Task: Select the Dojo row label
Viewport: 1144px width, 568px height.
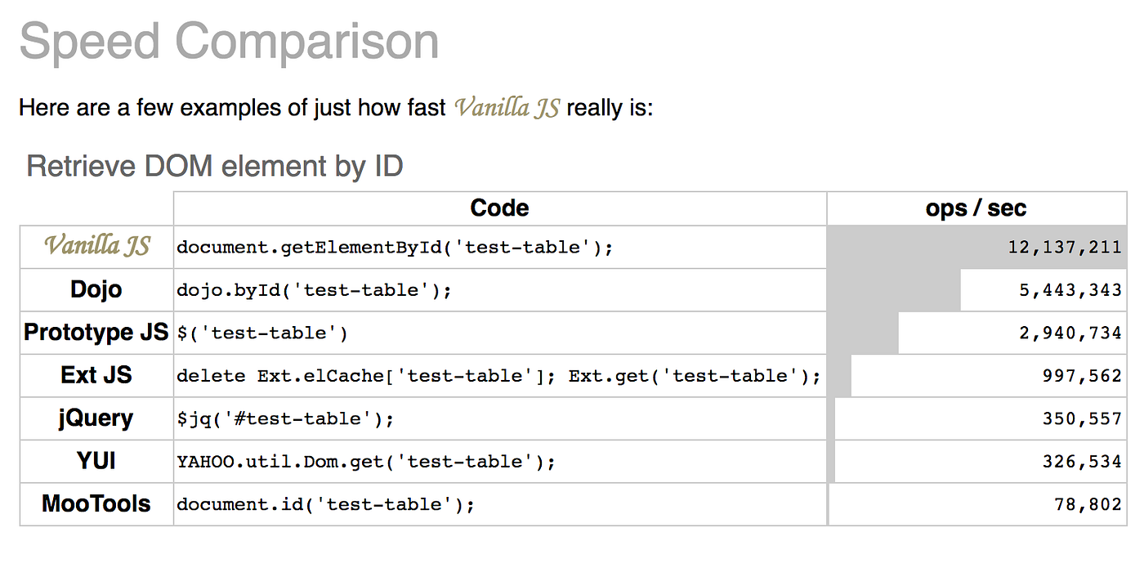Action: pyautogui.click(x=96, y=289)
